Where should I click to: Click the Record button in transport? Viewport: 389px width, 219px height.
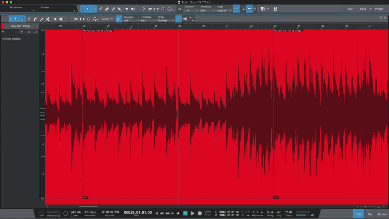(200, 213)
